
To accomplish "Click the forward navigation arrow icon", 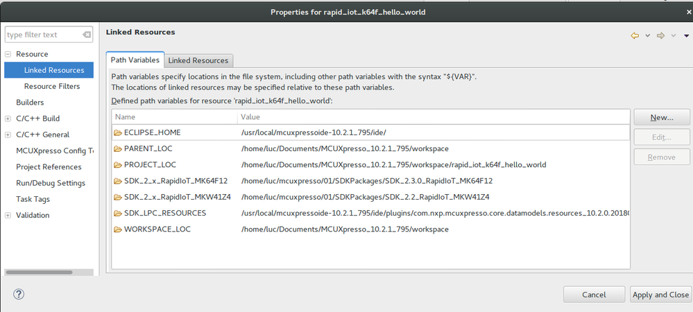I will tap(660, 35).
